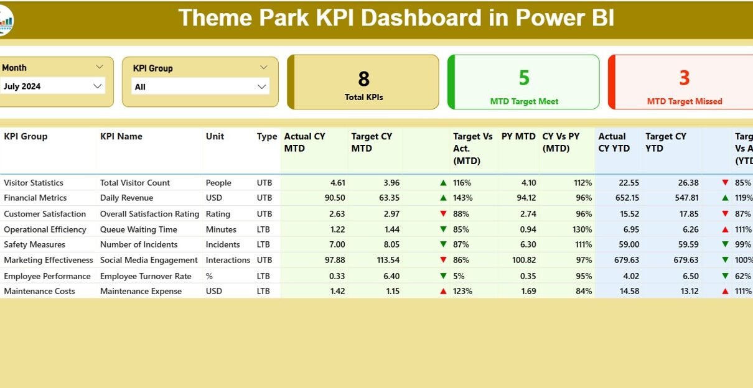The width and height of the screenshot is (753, 388).
Task: Select the Maintenance Costs cell
Action: [x=39, y=291]
